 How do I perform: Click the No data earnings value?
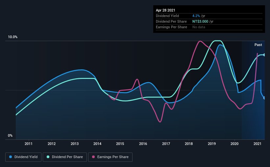pyautogui.click(x=199, y=27)
